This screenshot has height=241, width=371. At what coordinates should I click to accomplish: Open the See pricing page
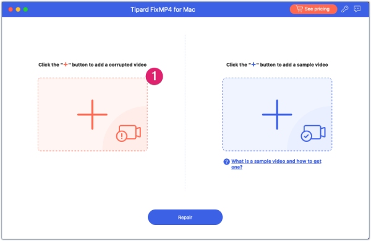point(313,9)
